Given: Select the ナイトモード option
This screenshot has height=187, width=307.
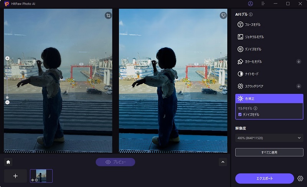Looking at the screenshot, I should coord(269,74).
